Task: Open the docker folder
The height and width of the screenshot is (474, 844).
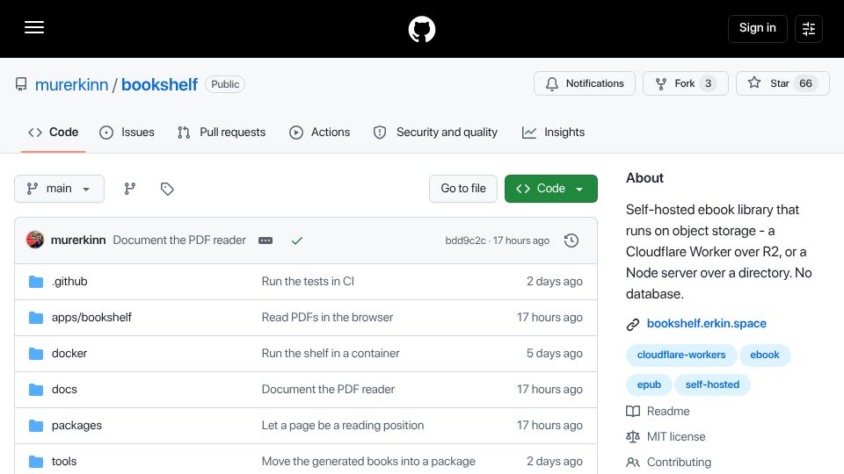Action: coord(69,353)
